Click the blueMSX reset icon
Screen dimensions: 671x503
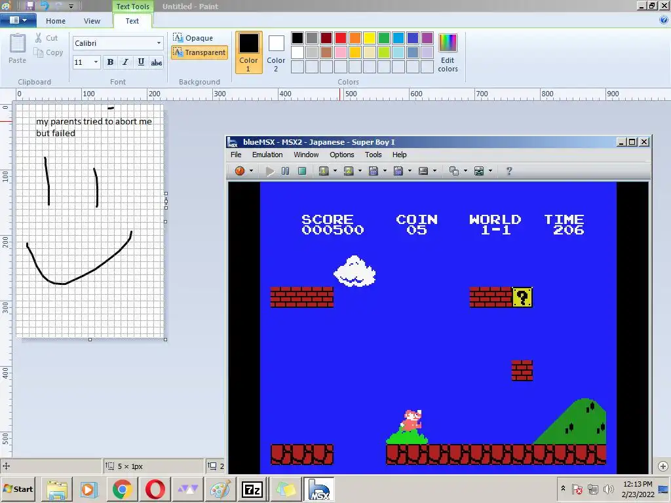click(240, 171)
